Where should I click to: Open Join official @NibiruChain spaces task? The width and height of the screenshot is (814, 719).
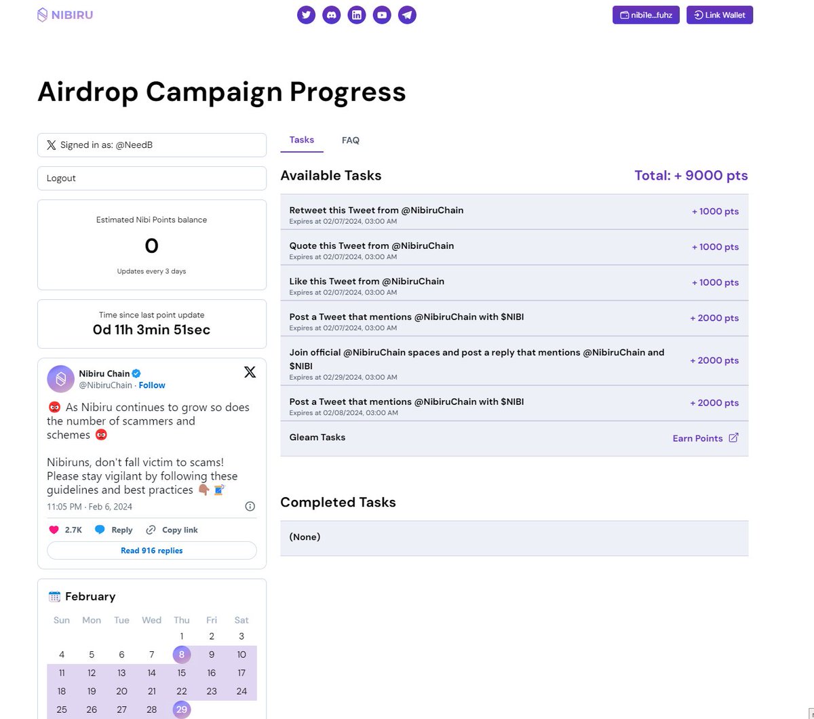514,361
